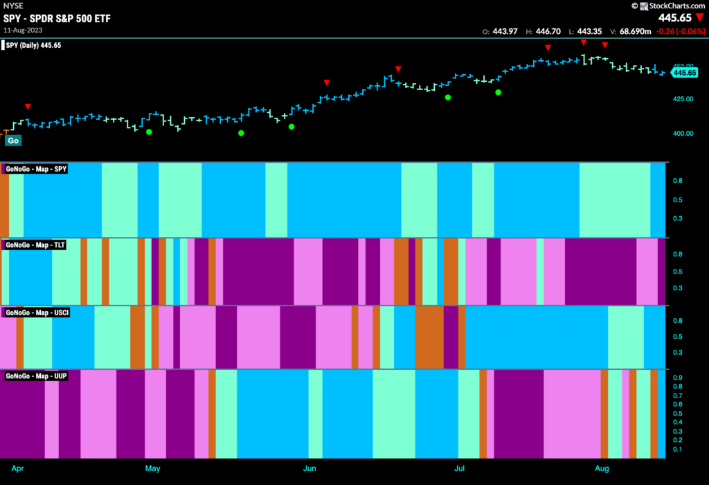709x485 pixels.
Task: Click the StockCharts.com logo icon
Action: [x=644, y=6]
